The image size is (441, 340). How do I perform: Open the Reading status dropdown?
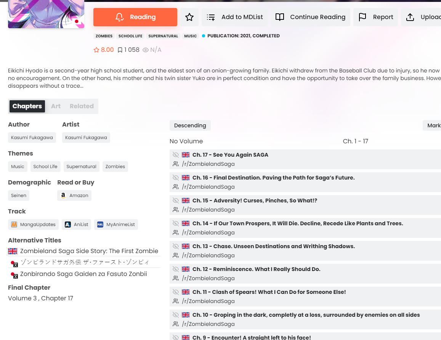coord(135,17)
